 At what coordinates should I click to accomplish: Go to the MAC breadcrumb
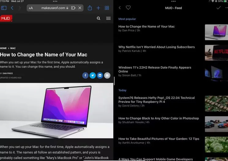pos(13,48)
